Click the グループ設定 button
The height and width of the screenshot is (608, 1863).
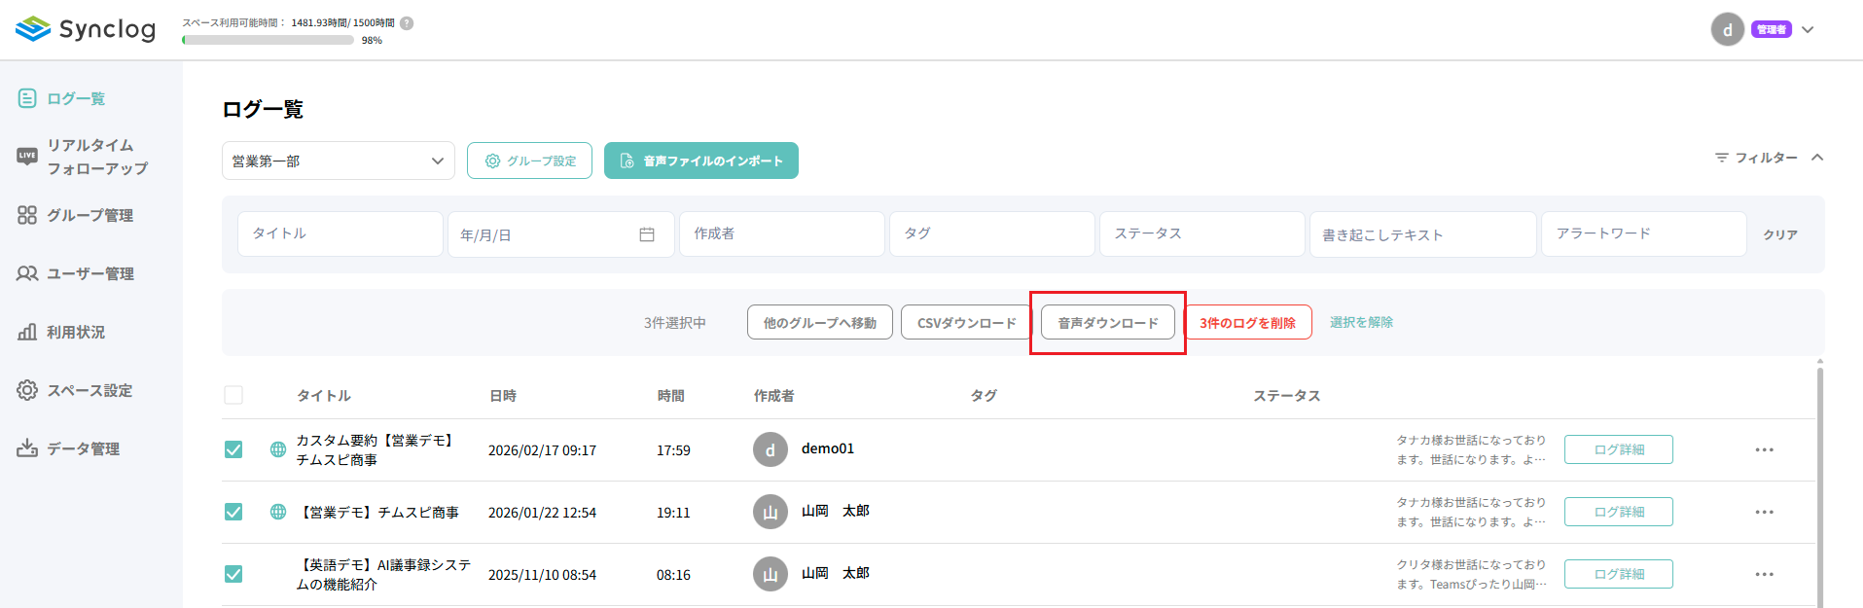pyautogui.click(x=530, y=161)
